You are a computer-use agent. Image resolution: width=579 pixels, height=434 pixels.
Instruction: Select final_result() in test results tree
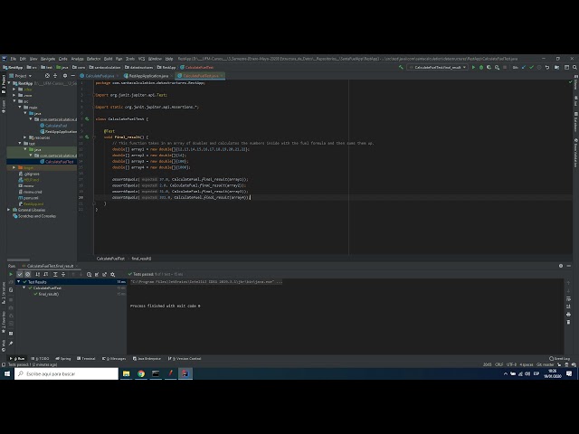[x=48, y=294]
